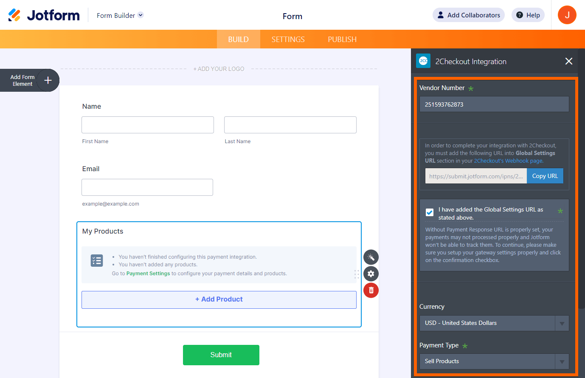Open the Payment Settings link

click(x=148, y=274)
